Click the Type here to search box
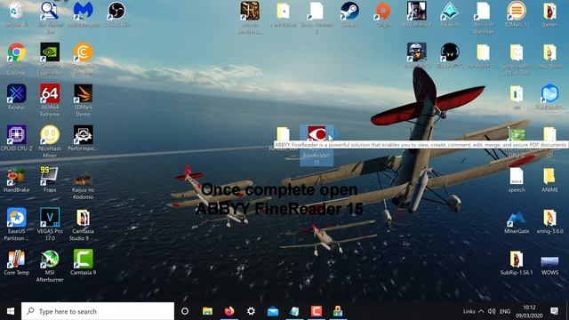 [98, 311]
